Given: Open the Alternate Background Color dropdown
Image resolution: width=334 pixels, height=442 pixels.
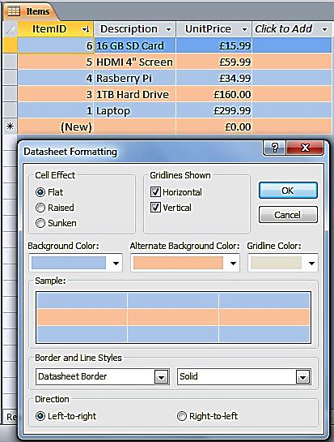Looking at the screenshot, I should pyautogui.click(x=233, y=264).
